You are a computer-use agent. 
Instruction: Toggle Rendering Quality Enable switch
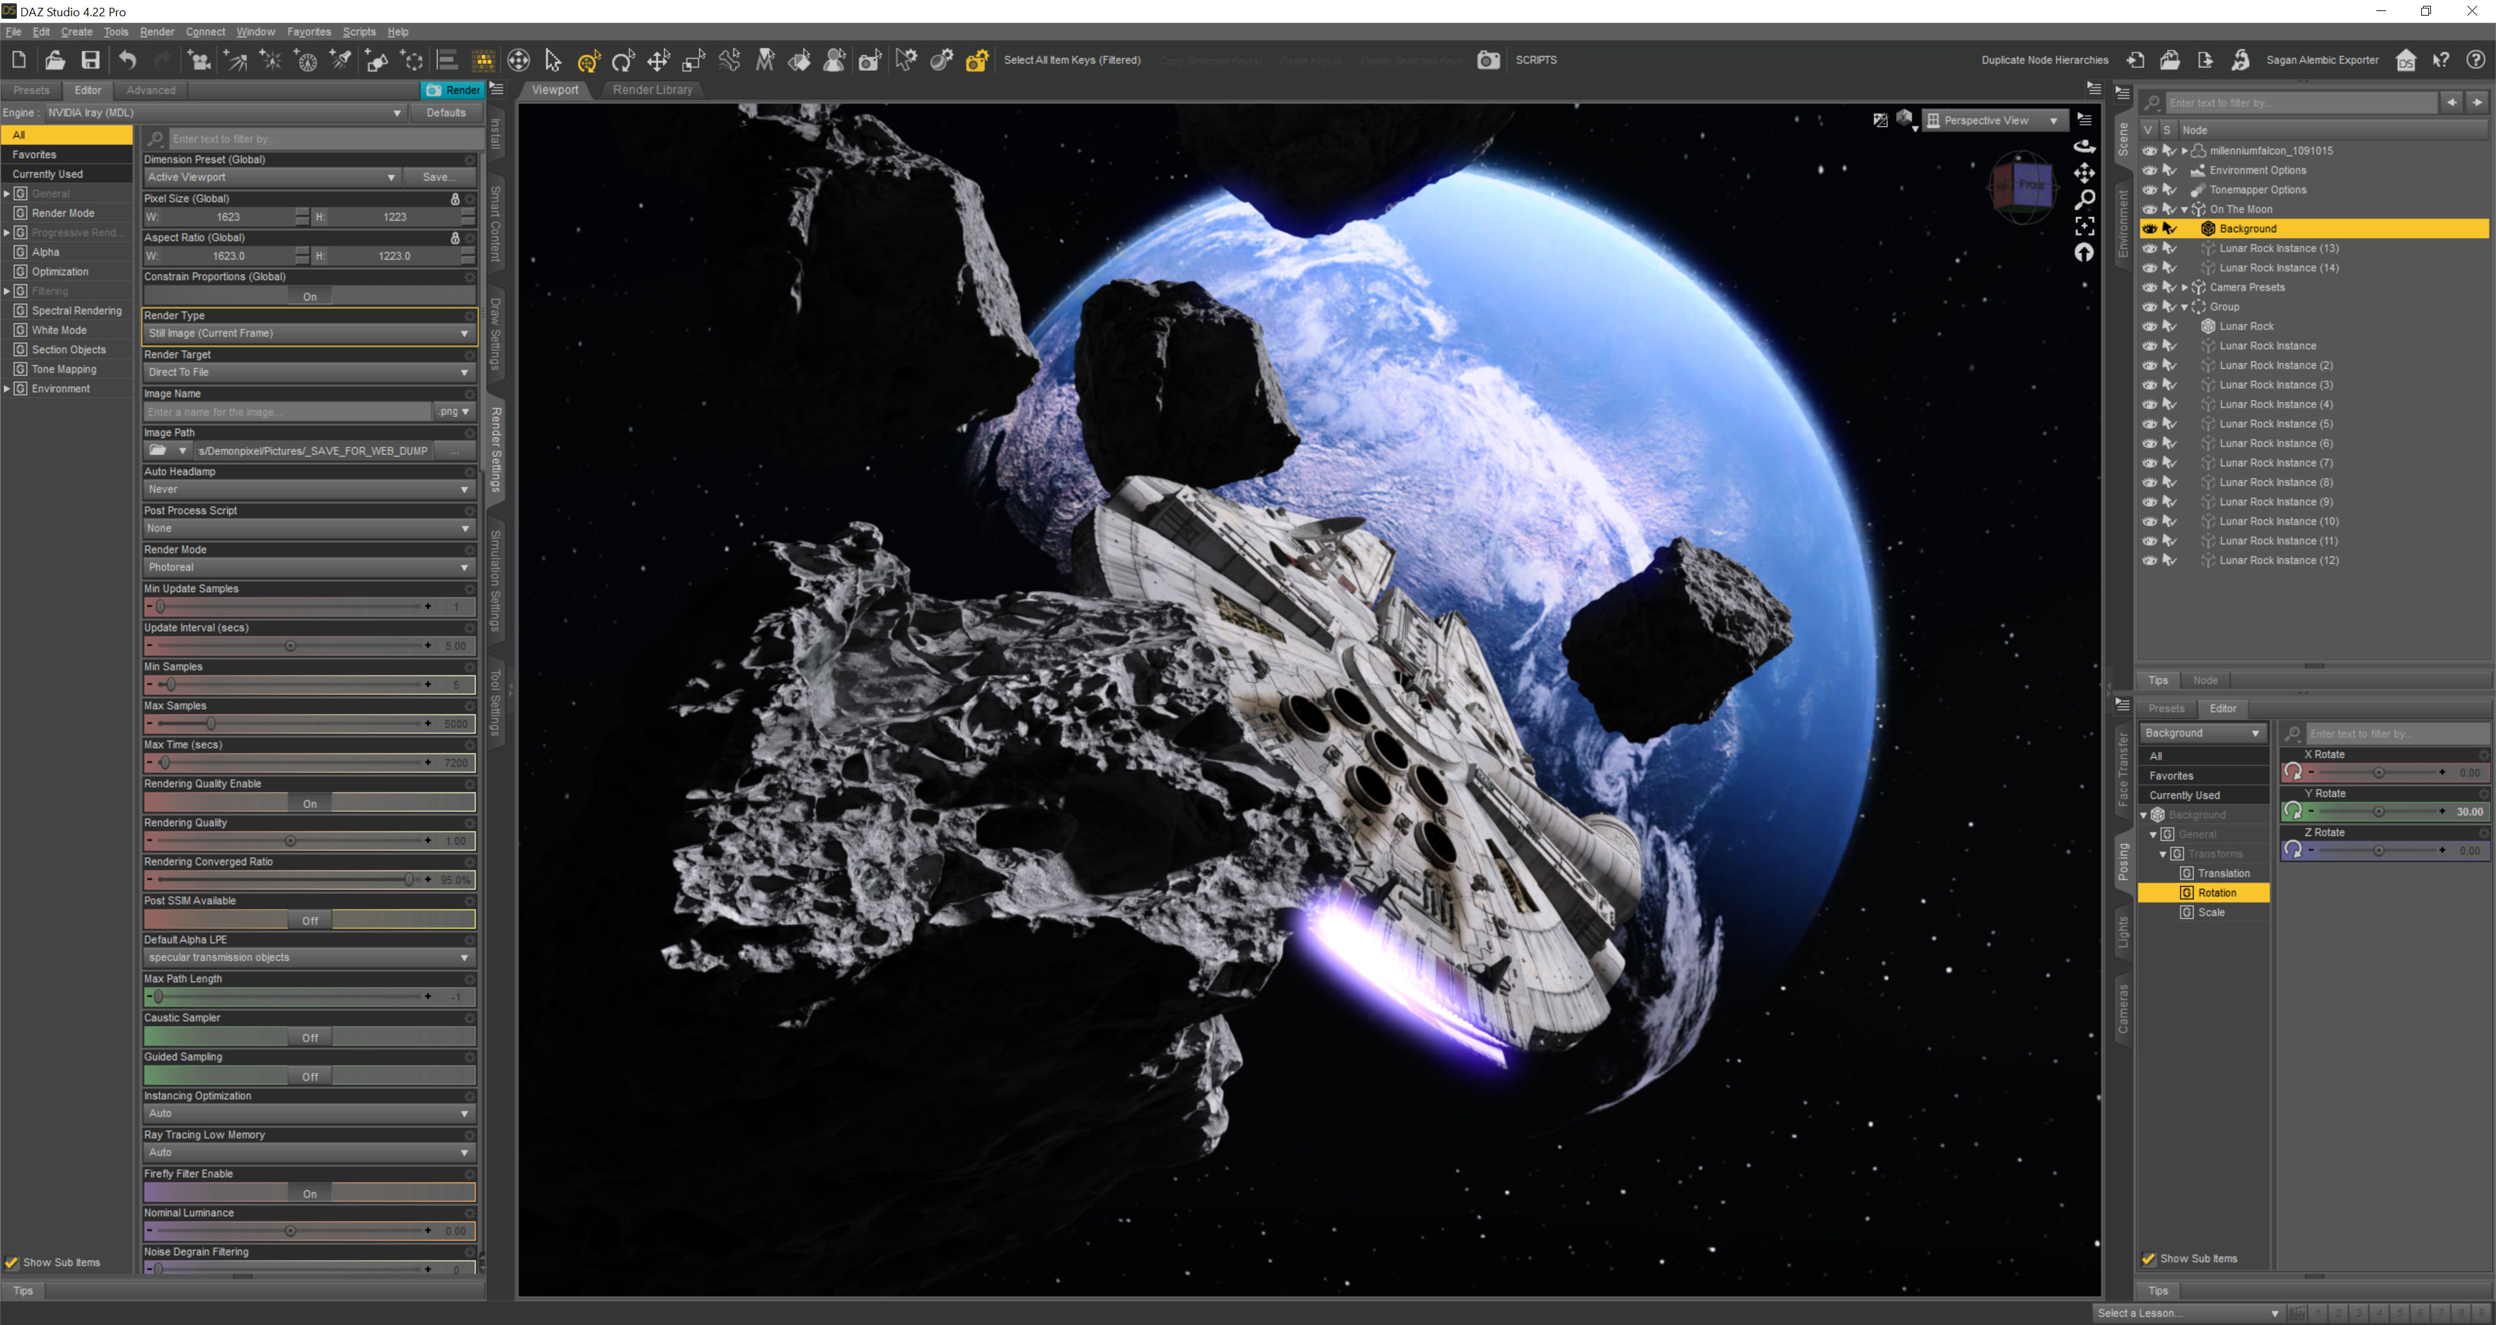(x=309, y=804)
